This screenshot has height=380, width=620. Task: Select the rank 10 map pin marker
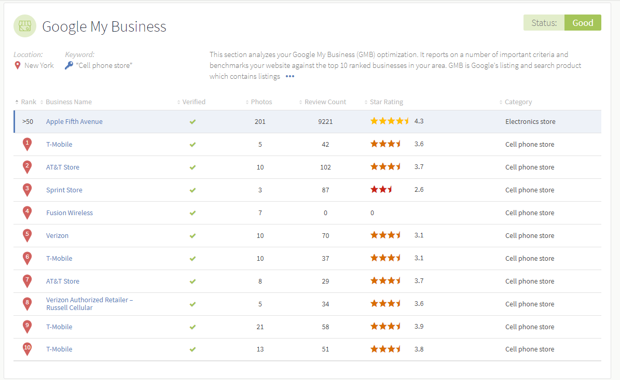pos(27,349)
